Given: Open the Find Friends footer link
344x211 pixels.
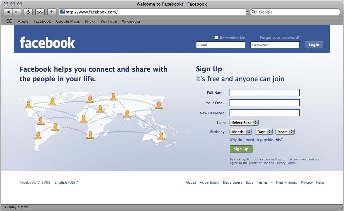Looking at the screenshot, I should pyautogui.click(x=286, y=182).
